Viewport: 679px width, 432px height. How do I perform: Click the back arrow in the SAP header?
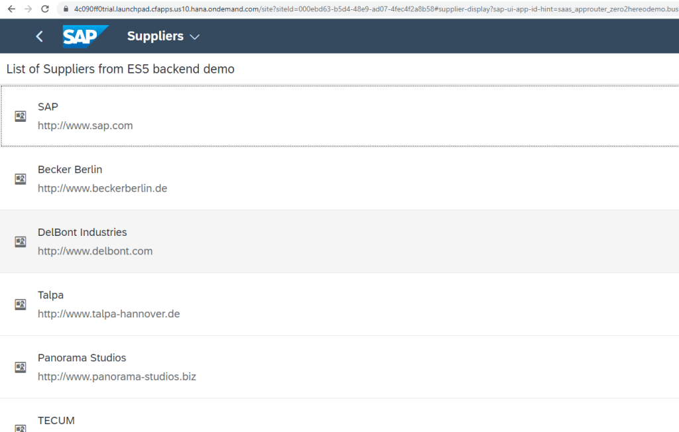pos(39,36)
